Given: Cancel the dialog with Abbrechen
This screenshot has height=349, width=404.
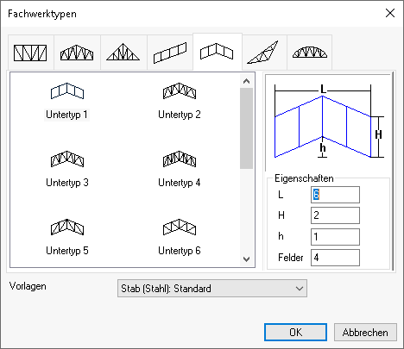Looking at the screenshot, I should point(365,333).
